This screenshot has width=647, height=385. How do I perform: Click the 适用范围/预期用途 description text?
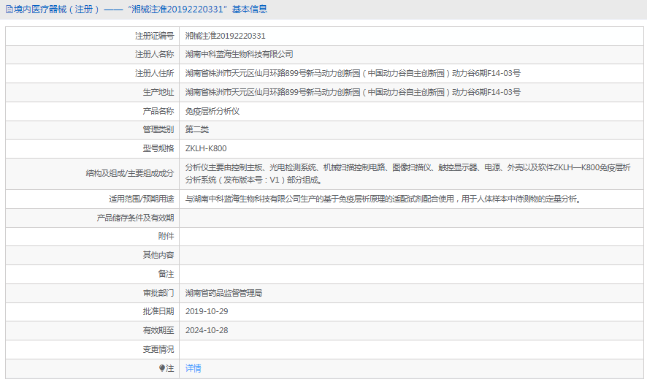coord(383,199)
